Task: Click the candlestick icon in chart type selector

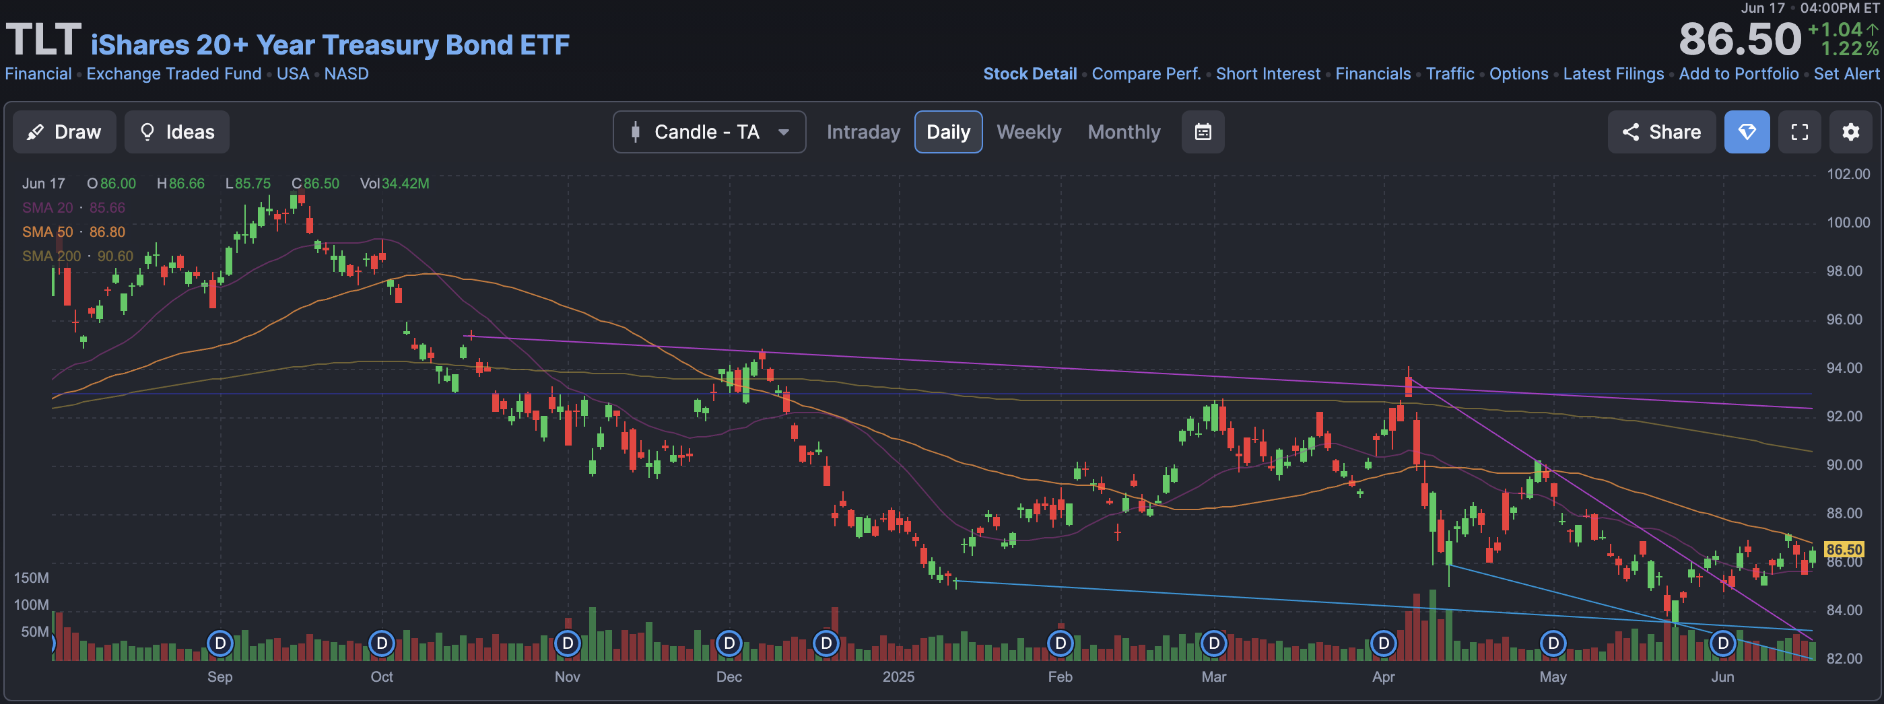Action: click(636, 132)
